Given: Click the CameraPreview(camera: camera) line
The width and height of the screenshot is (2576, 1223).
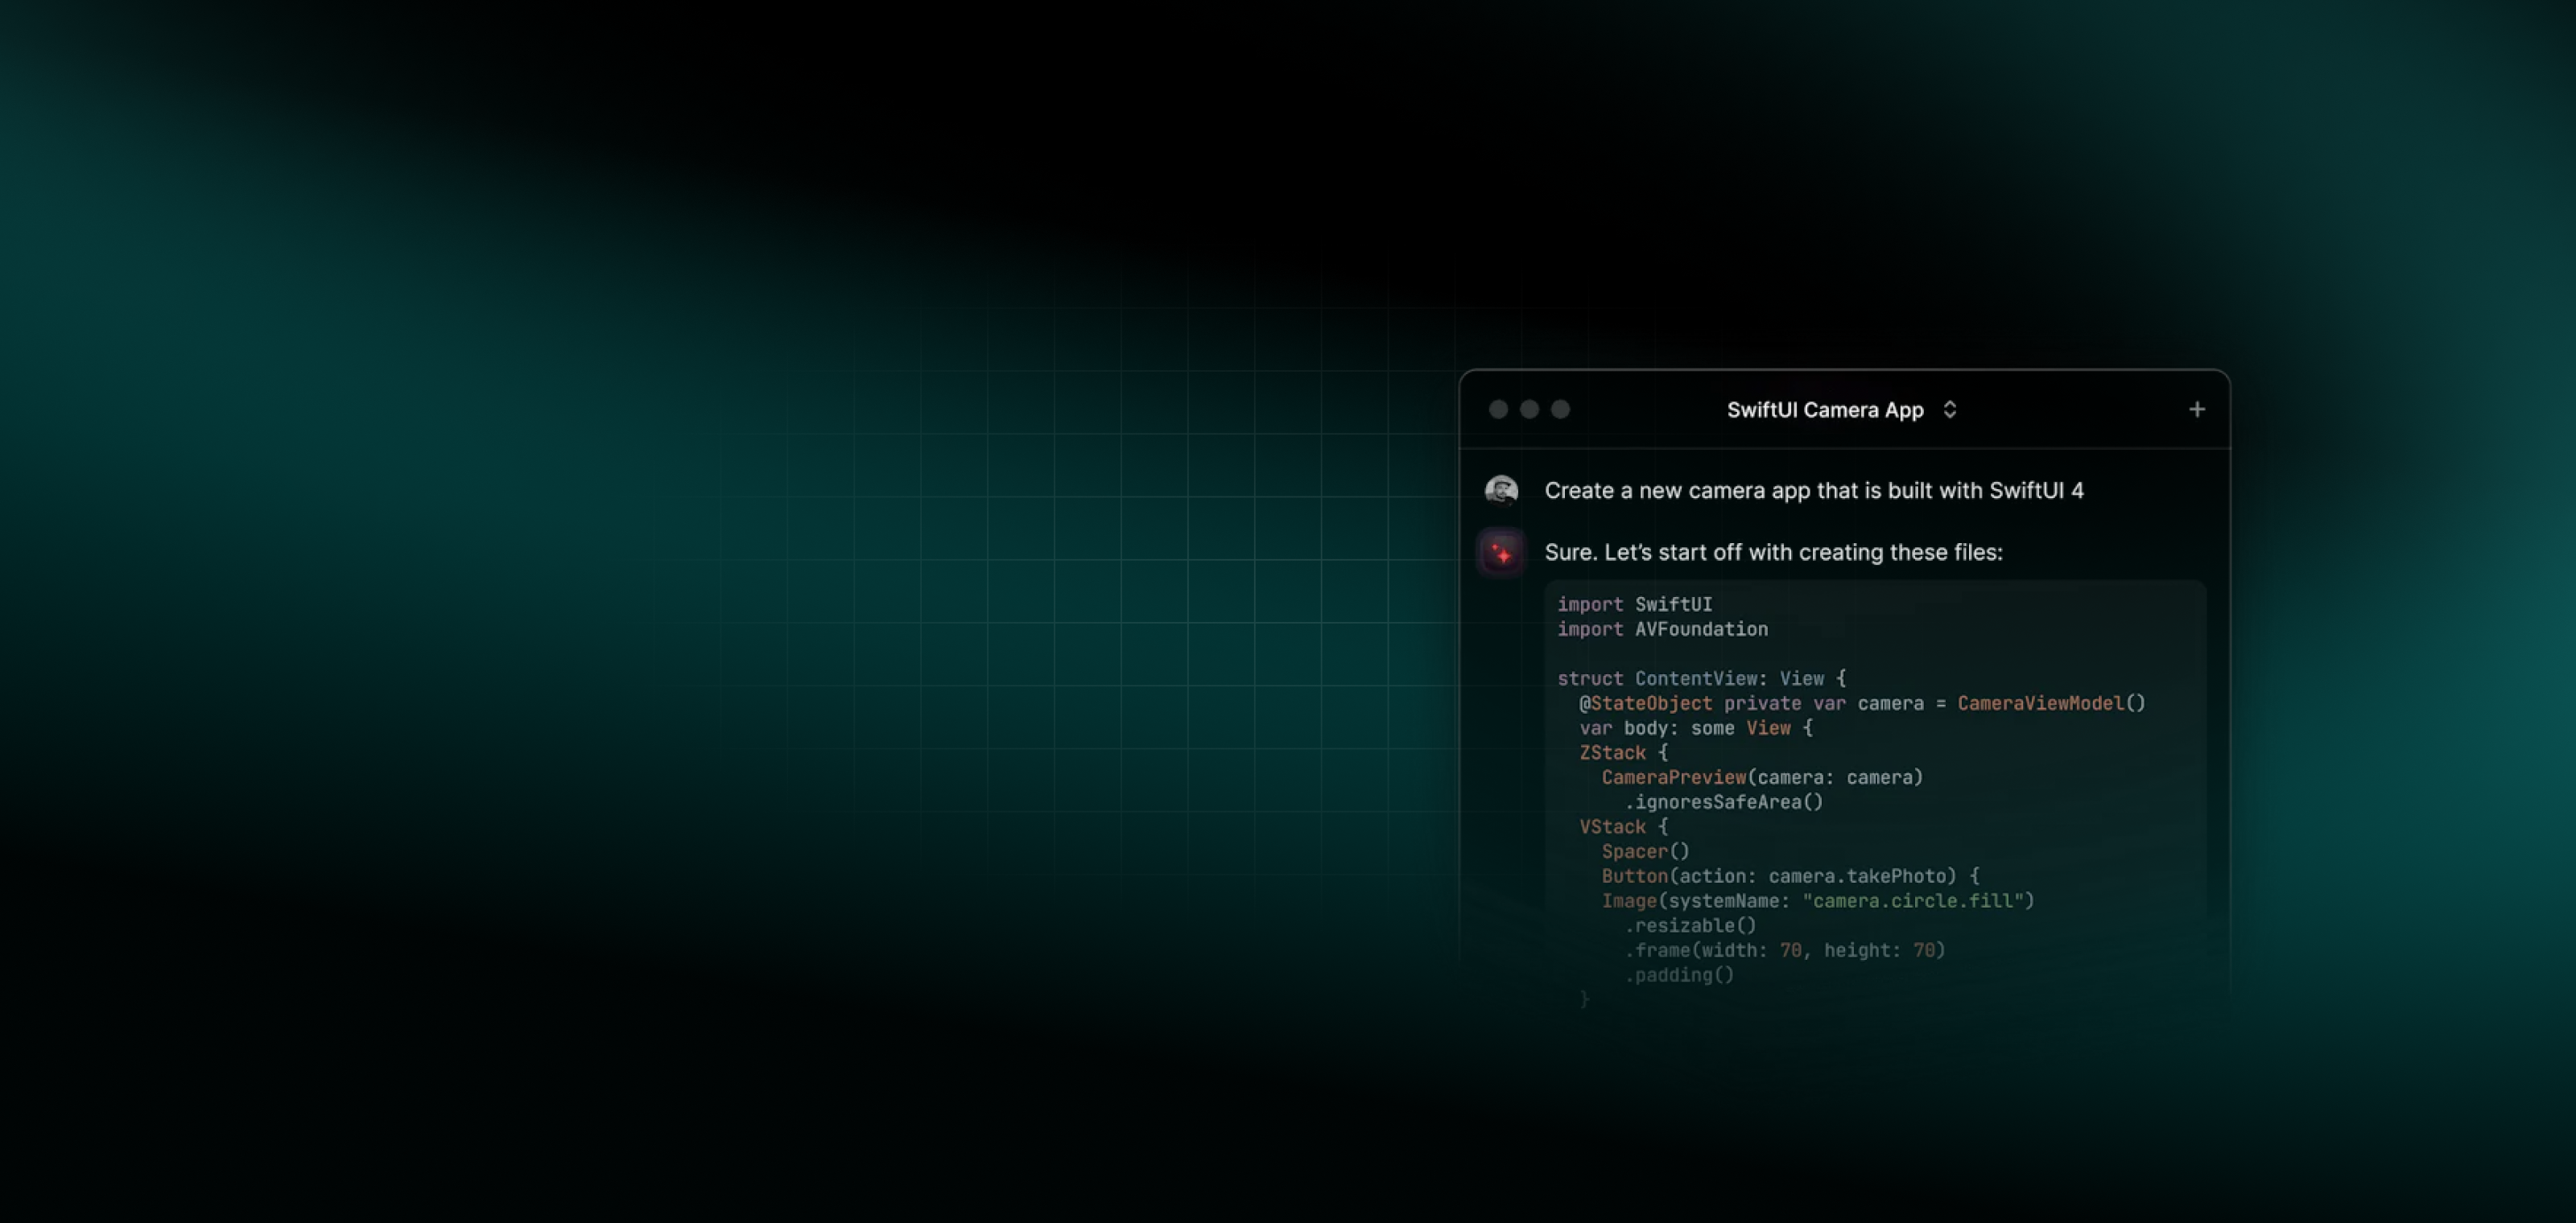Looking at the screenshot, I should pos(1761,777).
